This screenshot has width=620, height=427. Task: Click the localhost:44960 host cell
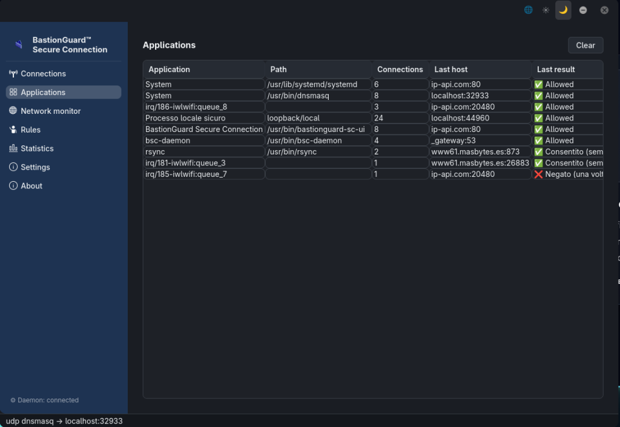click(x=480, y=118)
